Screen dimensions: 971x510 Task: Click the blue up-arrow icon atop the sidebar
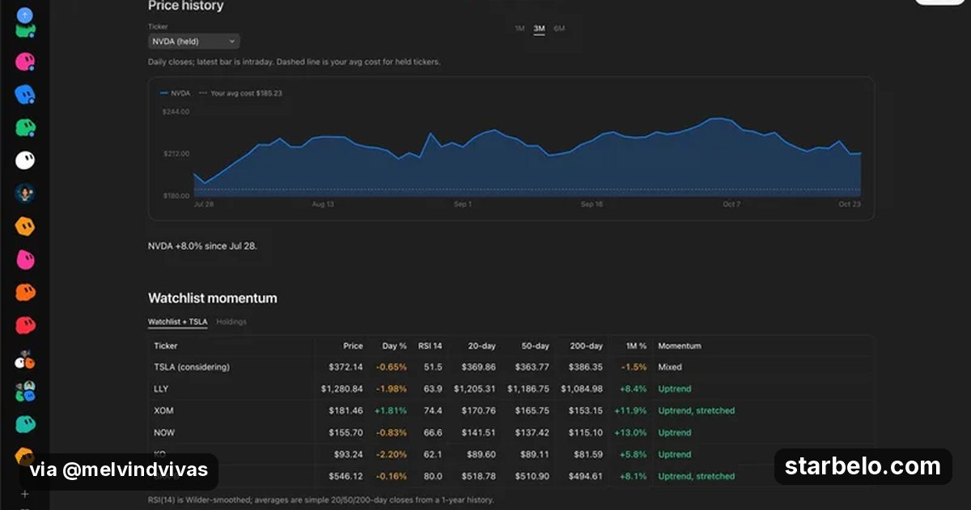[x=25, y=15]
